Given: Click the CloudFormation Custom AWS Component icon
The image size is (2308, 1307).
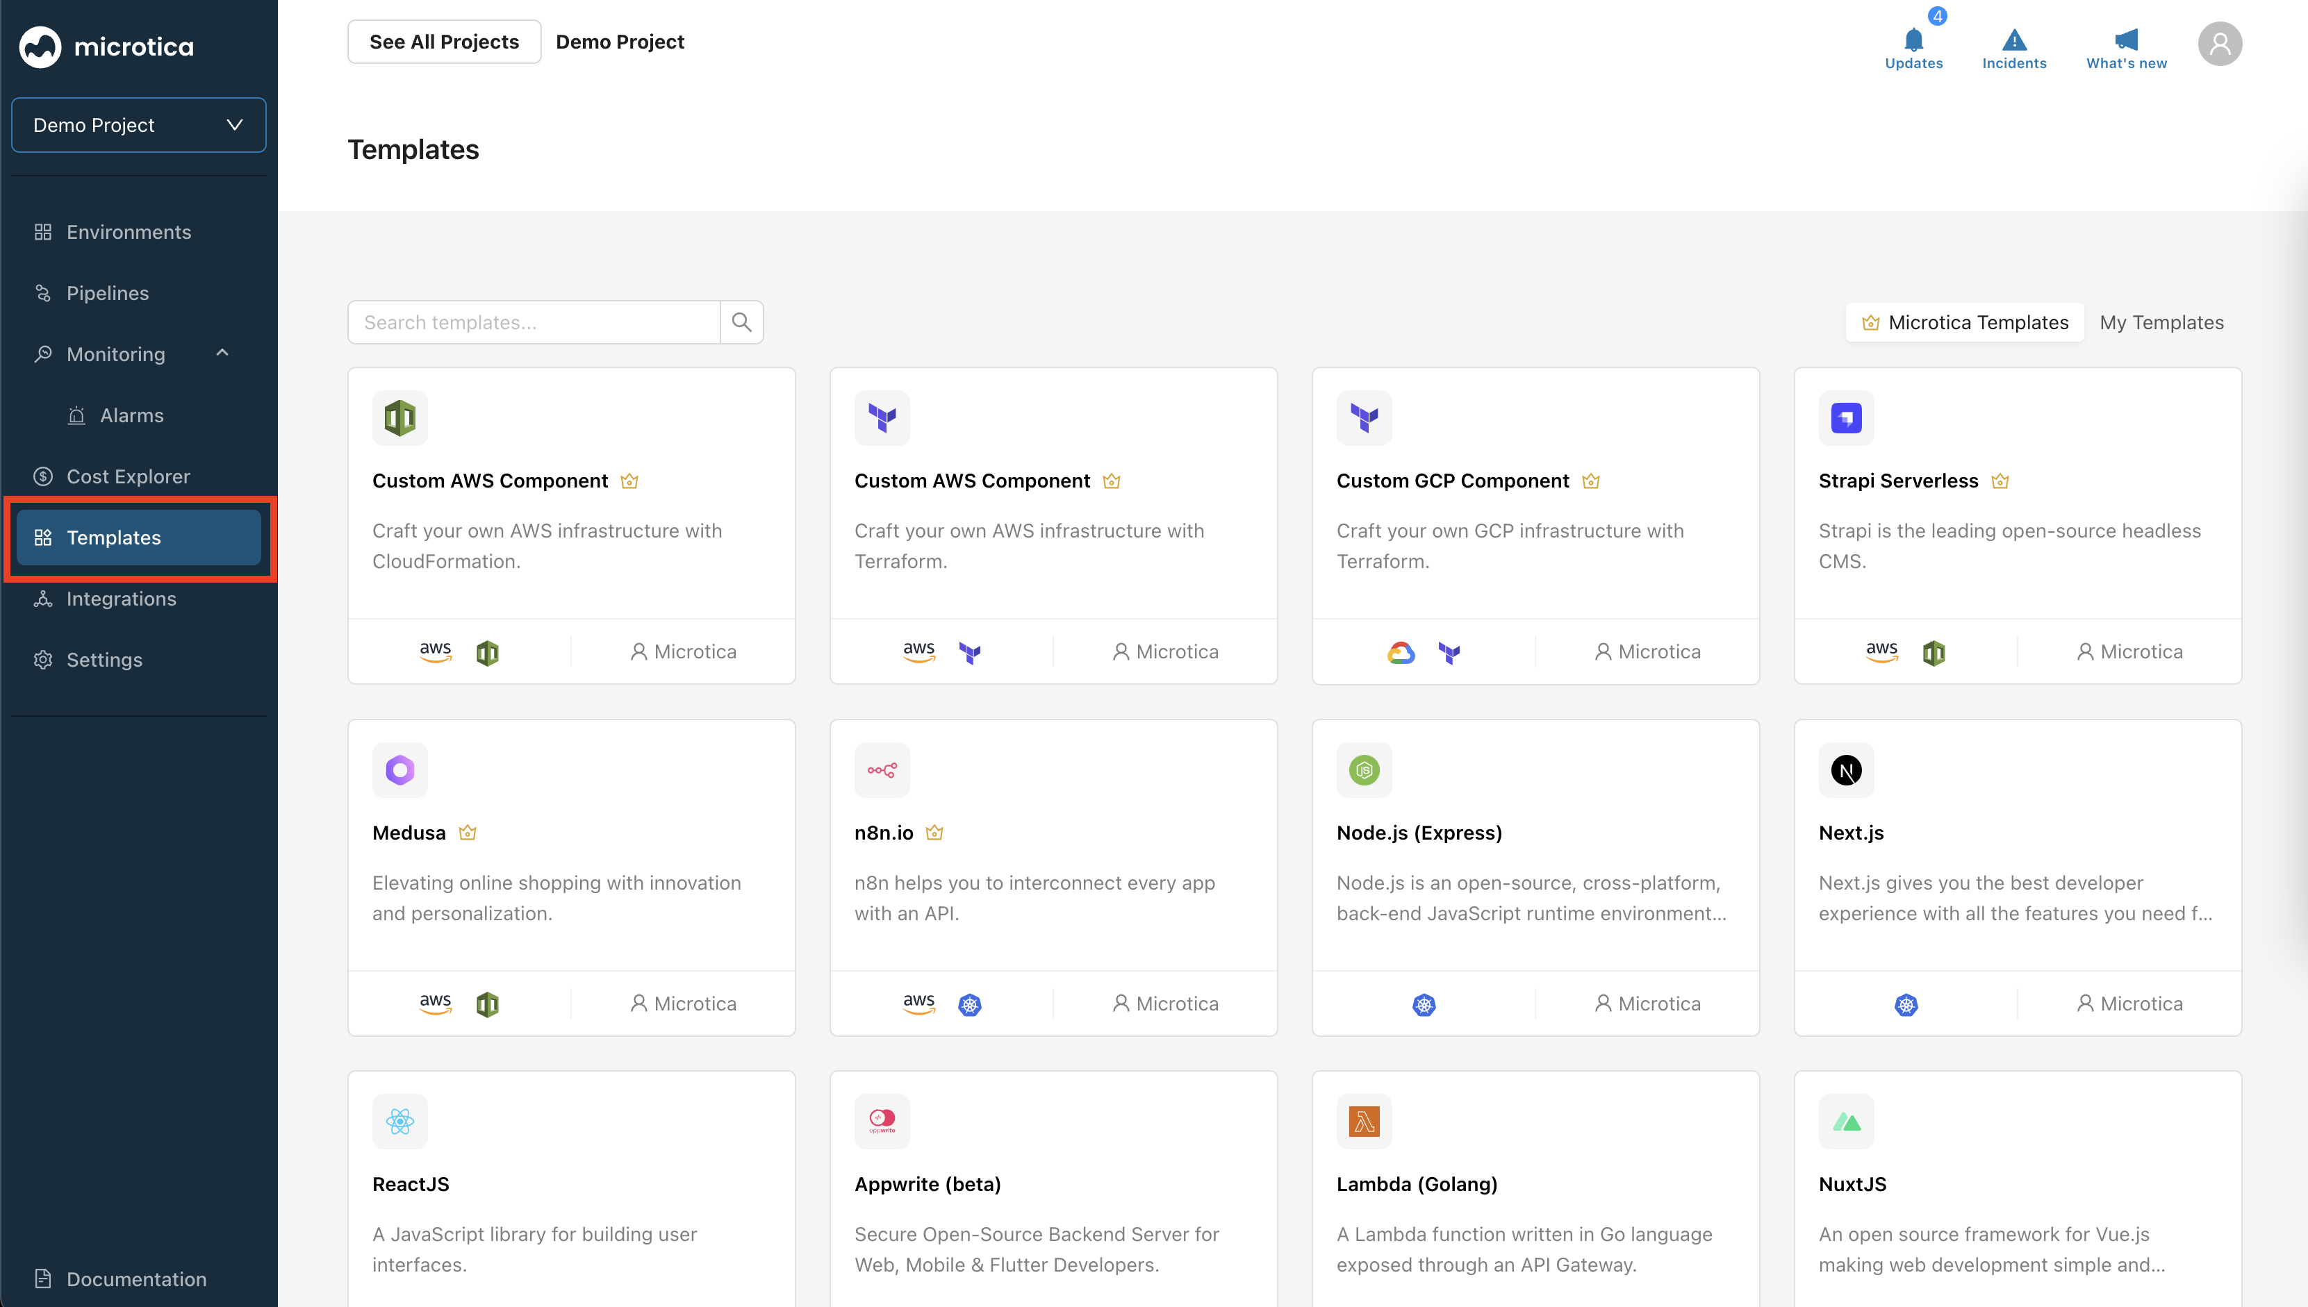Looking at the screenshot, I should [x=401, y=417].
